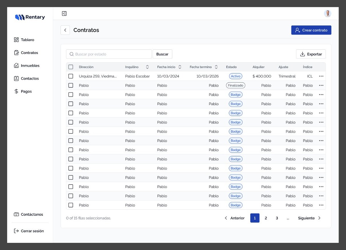Screen dimensions: 346x250
Task: Click the magnifier icon in the search field
Action: pyautogui.click(x=72, y=54)
